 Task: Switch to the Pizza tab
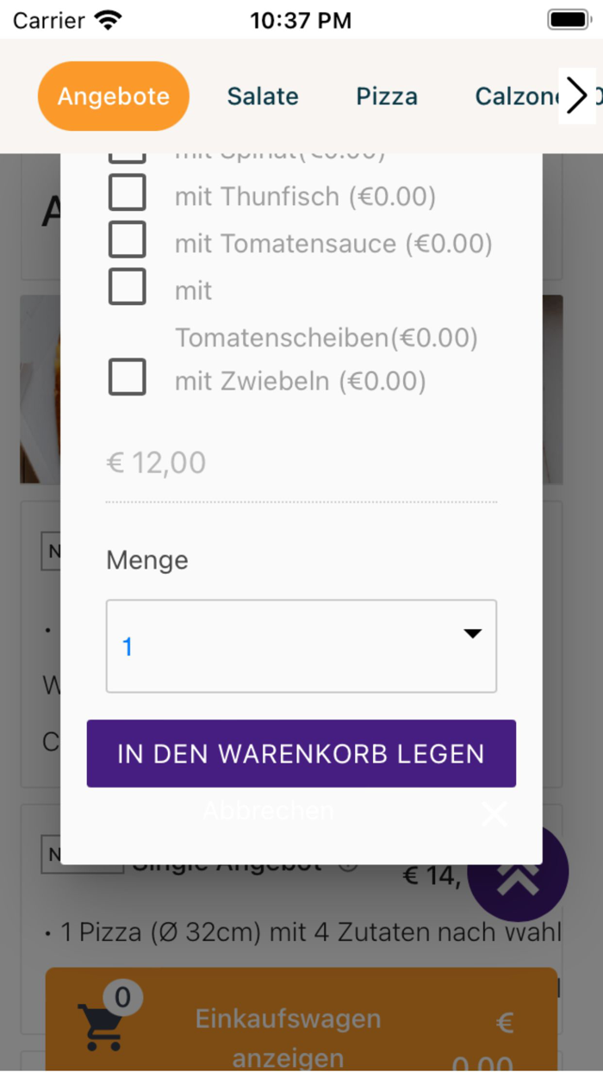386,96
